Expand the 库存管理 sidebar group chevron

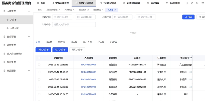coord(29,62)
